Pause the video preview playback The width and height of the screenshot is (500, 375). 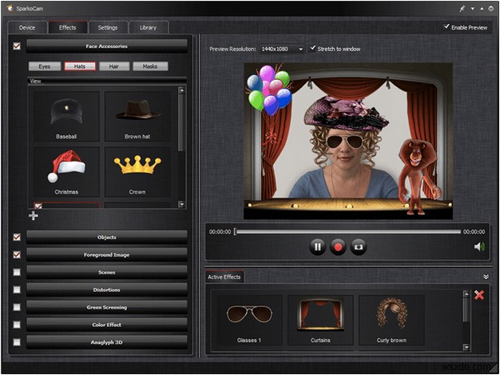point(318,247)
